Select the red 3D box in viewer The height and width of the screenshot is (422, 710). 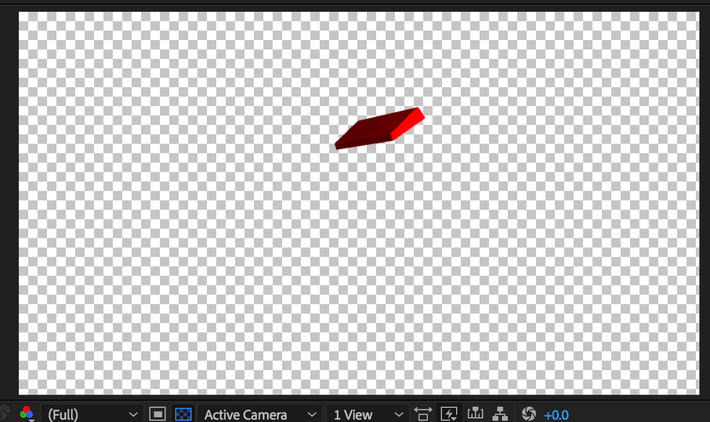(379, 129)
